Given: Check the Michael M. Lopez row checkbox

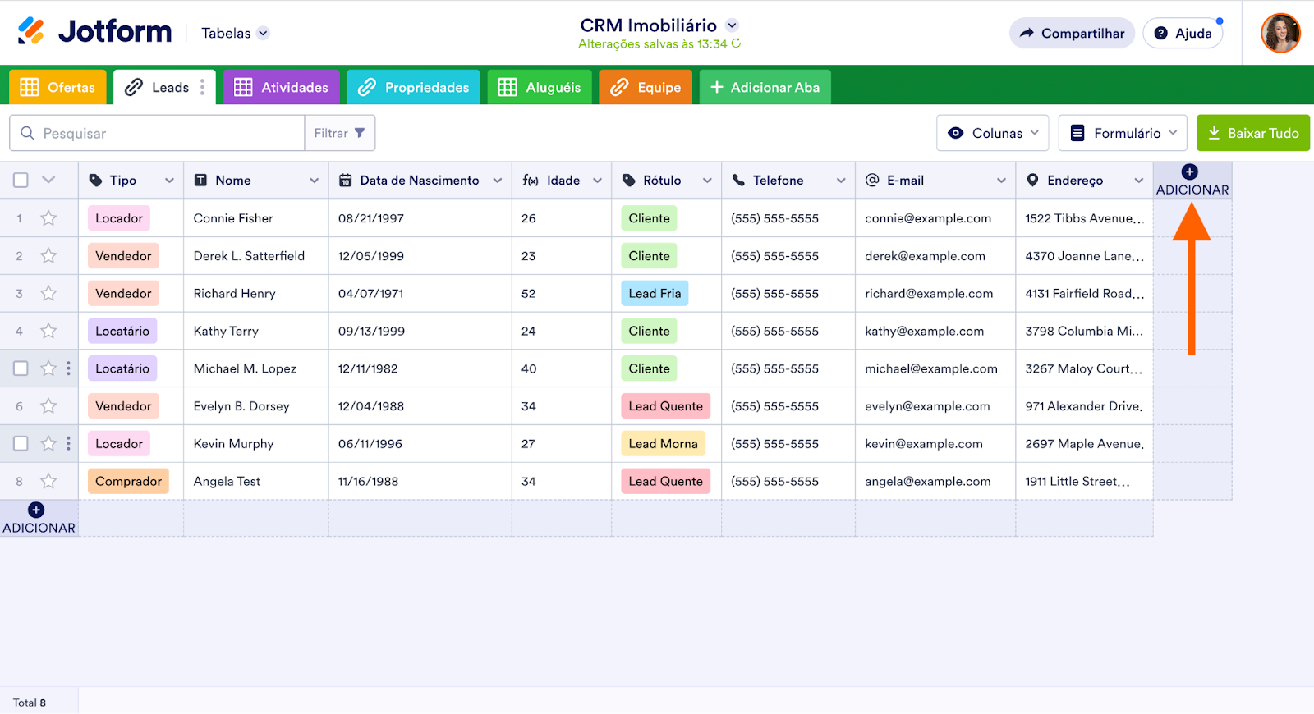Looking at the screenshot, I should tap(21, 368).
